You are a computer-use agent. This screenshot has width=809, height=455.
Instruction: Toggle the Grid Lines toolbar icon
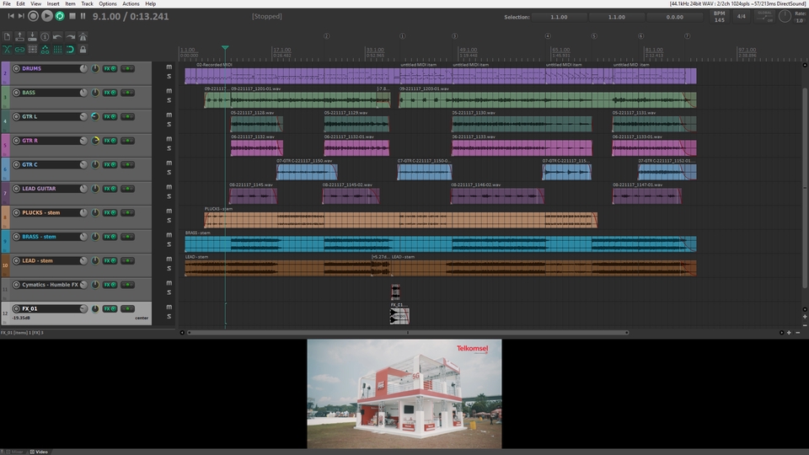57,50
